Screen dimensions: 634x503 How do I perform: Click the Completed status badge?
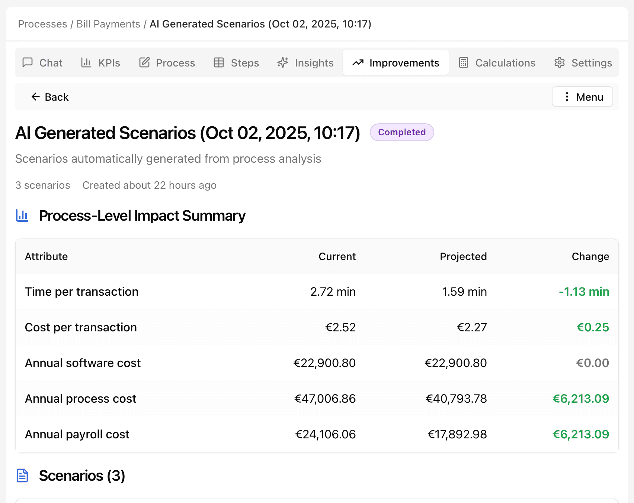[x=401, y=132]
